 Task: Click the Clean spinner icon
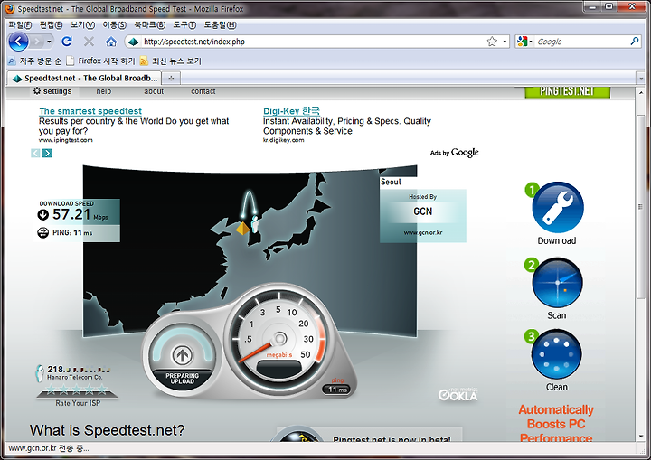point(556,354)
